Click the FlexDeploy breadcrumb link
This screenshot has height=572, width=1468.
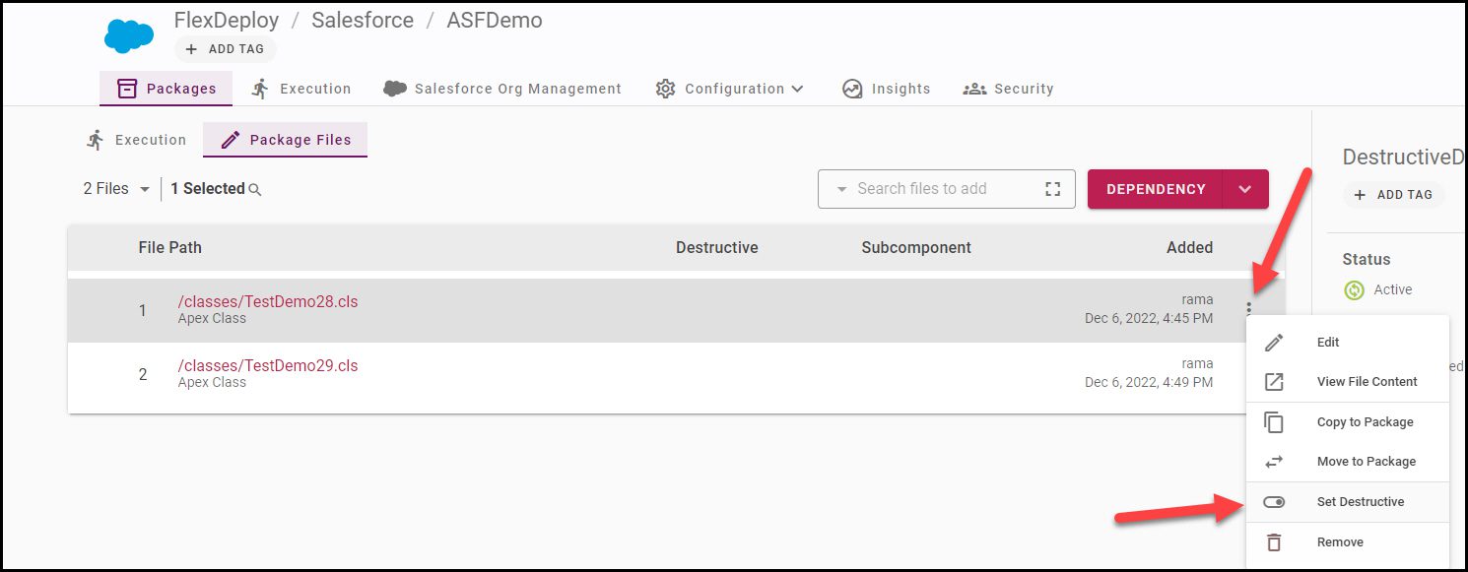tap(227, 21)
